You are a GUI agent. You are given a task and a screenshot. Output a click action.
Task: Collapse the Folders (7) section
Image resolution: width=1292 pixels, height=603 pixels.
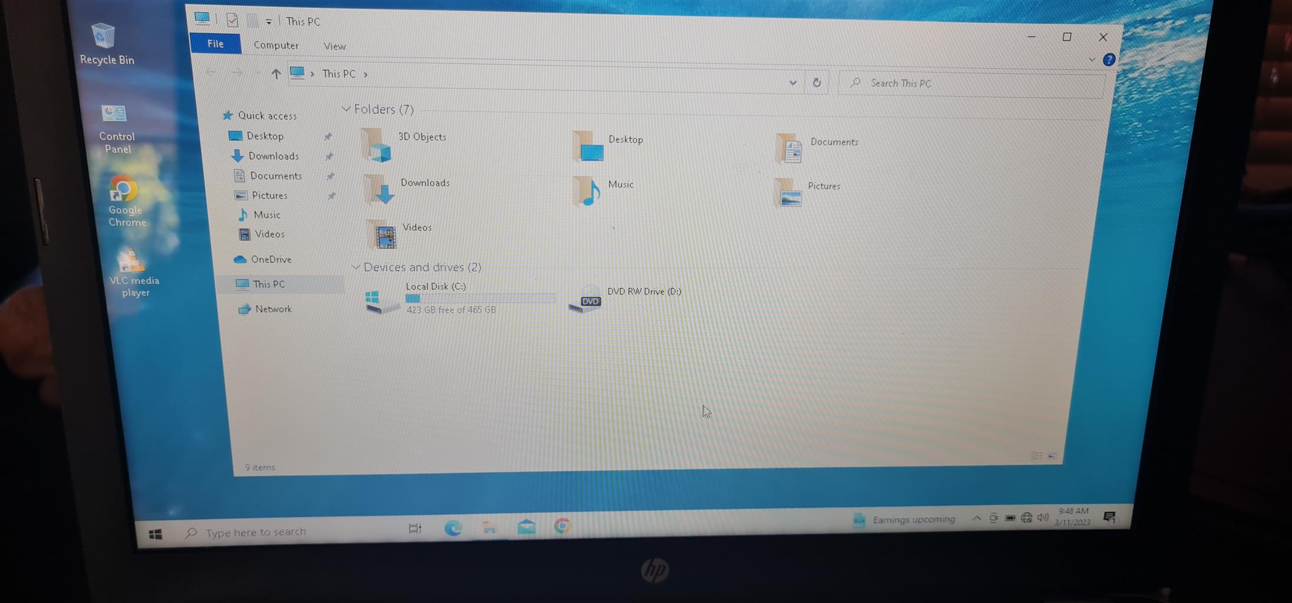pyautogui.click(x=346, y=109)
